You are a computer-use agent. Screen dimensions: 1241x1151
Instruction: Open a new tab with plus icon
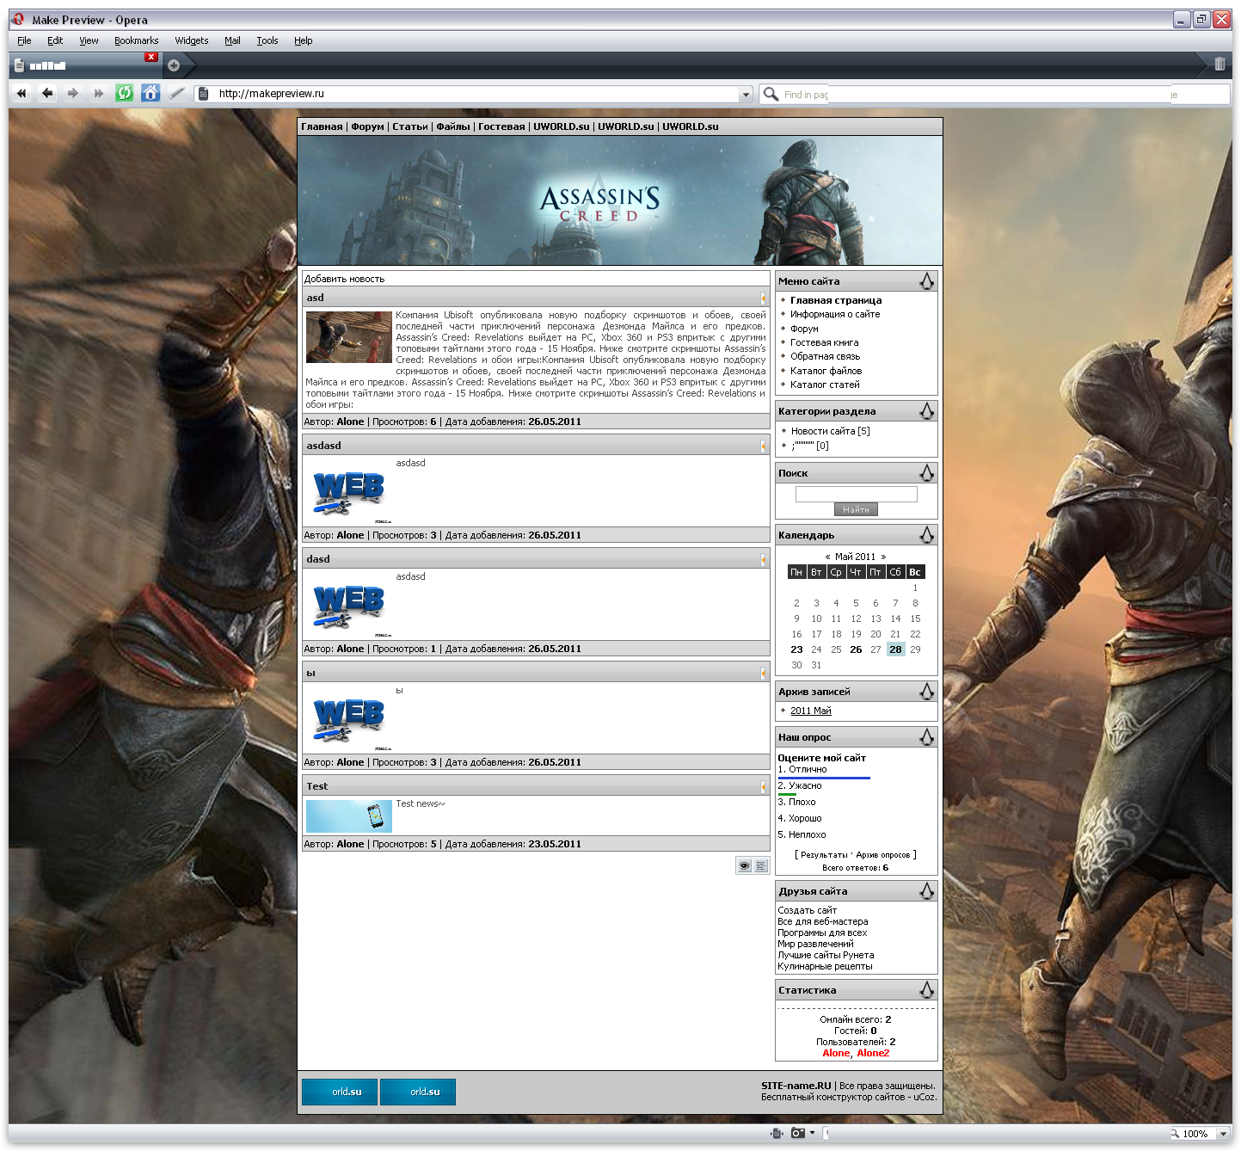(174, 65)
